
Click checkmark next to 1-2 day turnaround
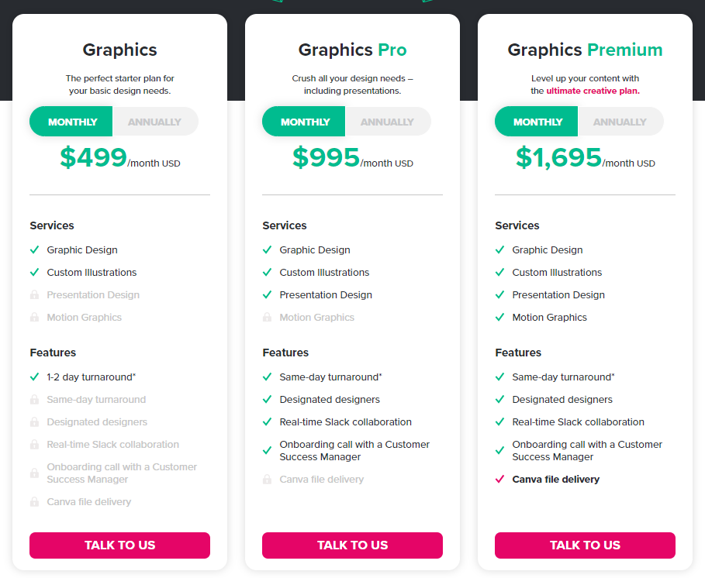coord(34,377)
